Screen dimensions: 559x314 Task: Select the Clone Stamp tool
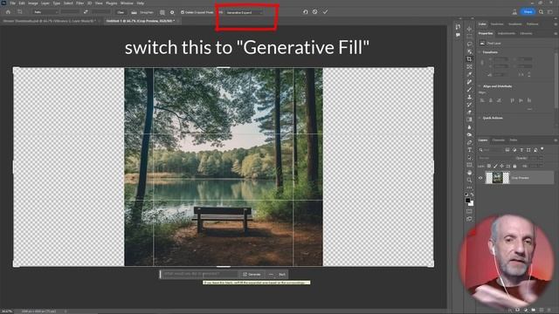[469, 97]
